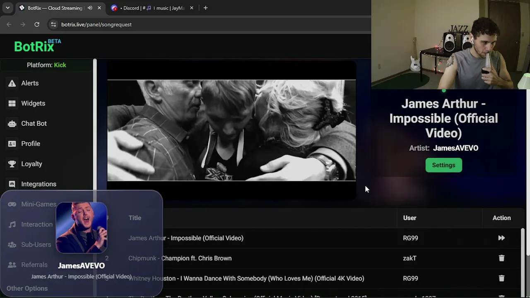Click user zakT in the queue
The height and width of the screenshot is (298, 530).
pos(410,258)
